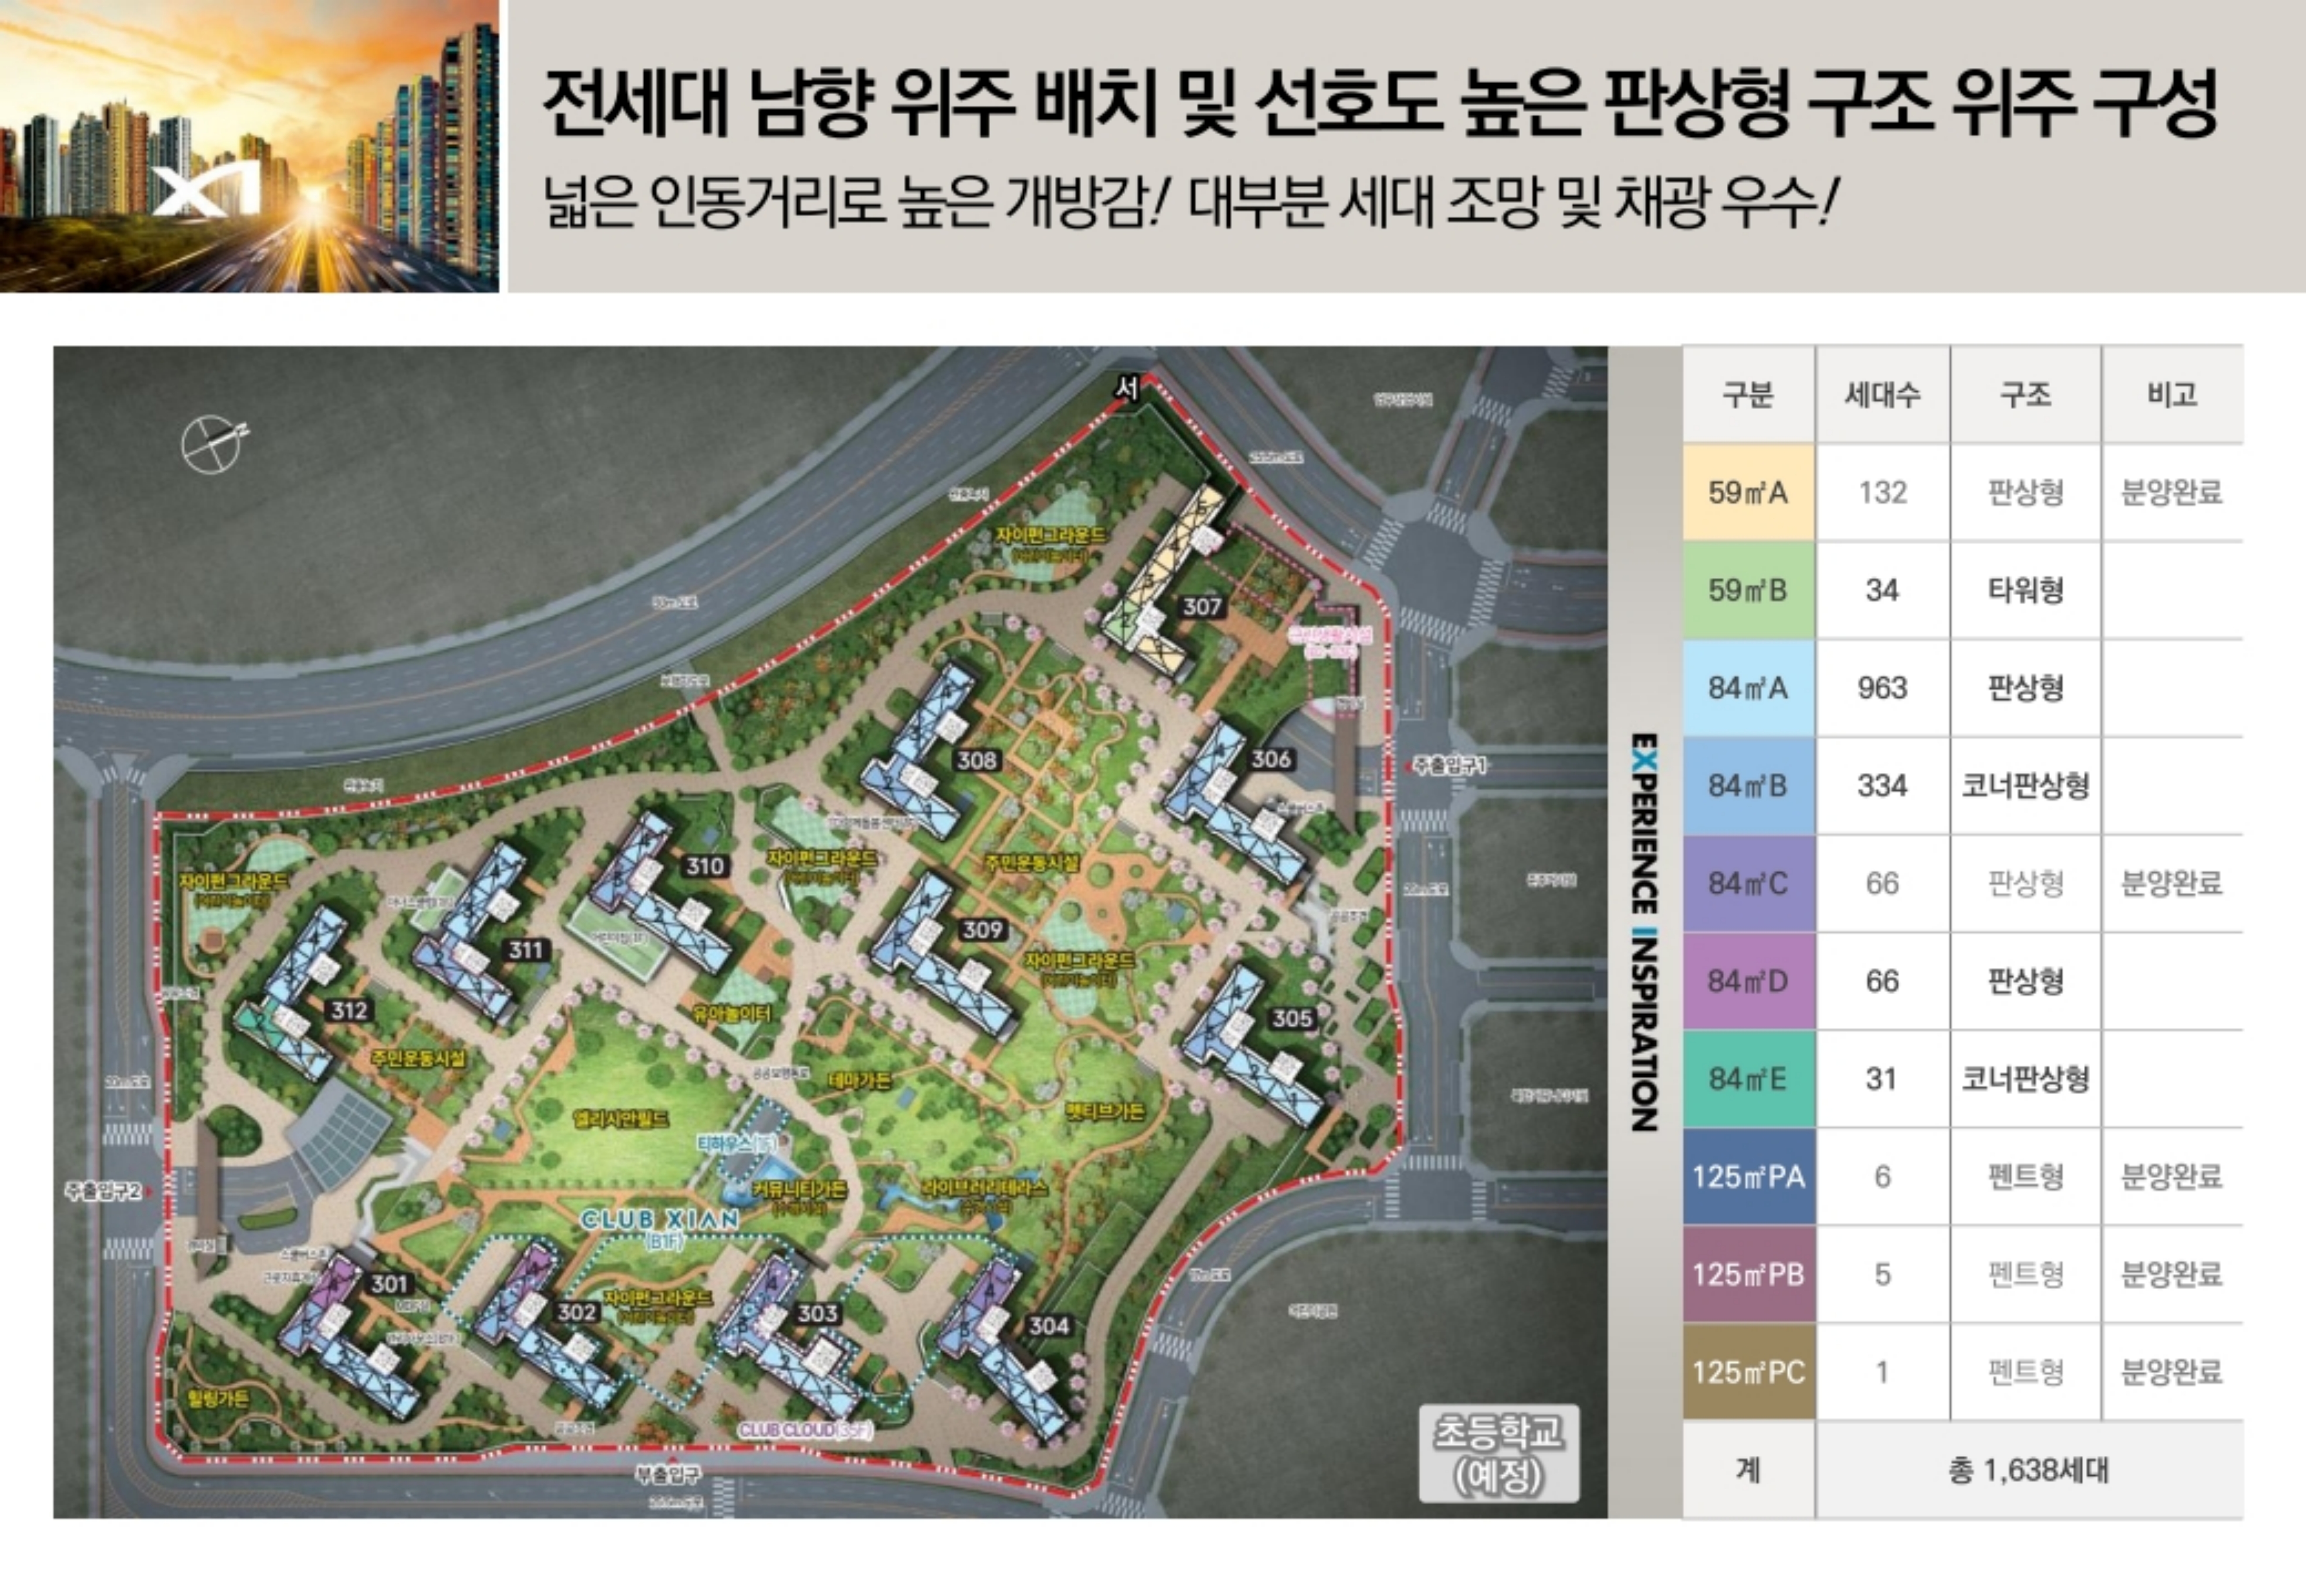This screenshot has height=1596, width=2306.
Task: Click the 커뮤니티가든 label
Action: 799,1189
